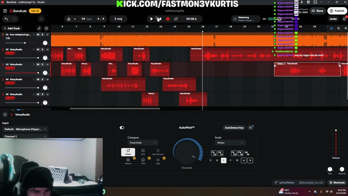348x196 pixels.
Task: Click the Save button
Action: pyautogui.click(x=317, y=11)
